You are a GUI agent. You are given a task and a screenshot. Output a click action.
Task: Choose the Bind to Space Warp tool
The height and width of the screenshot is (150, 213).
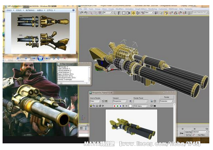tap(100, 13)
